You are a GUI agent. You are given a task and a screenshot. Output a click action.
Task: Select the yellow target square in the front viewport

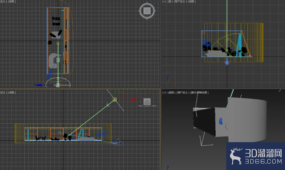[227, 50]
